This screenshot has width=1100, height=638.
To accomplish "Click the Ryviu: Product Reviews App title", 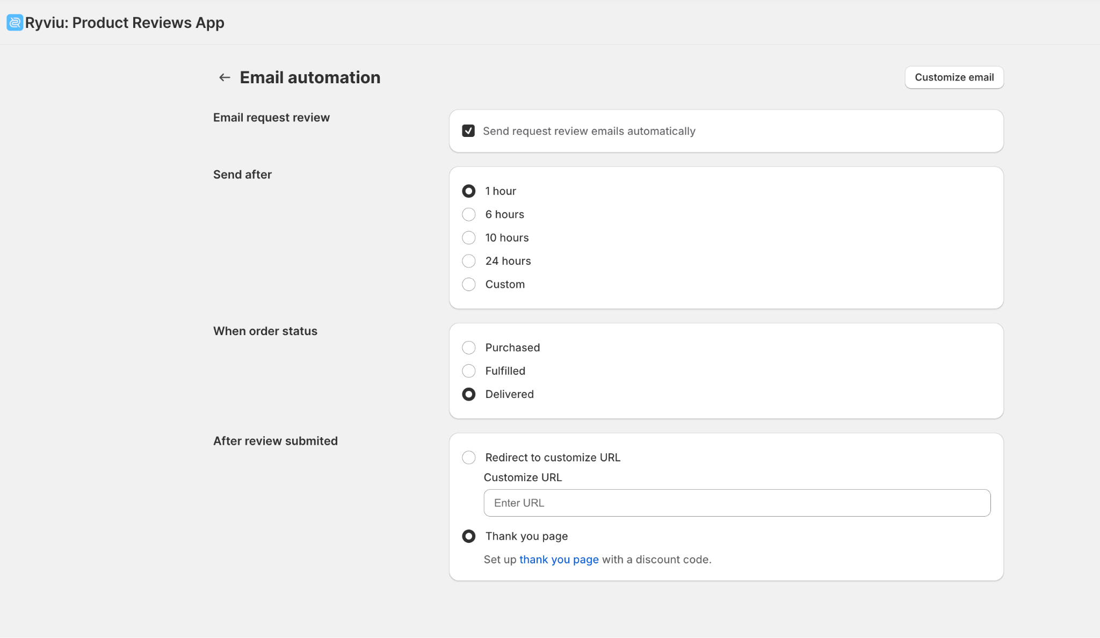I will pos(125,23).
